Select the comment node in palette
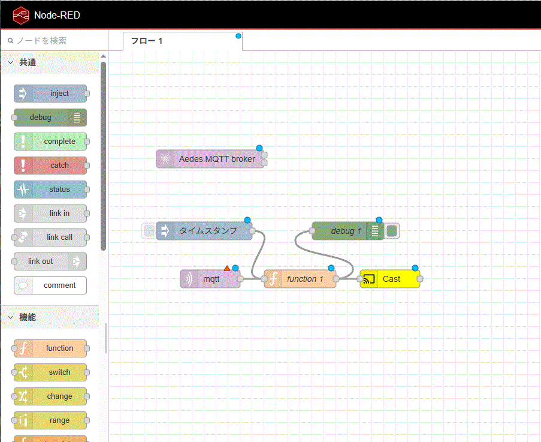Viewport: 541px width, 442px height. coord(51,285)
